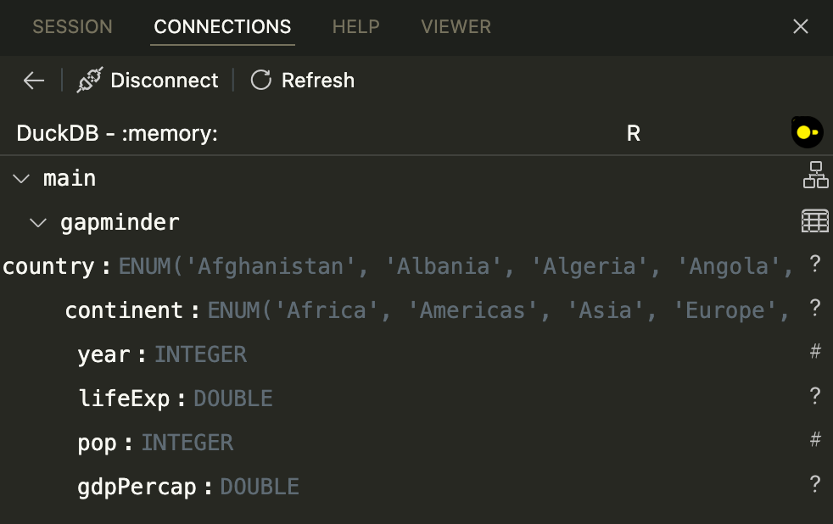Click the DuckDB yellow logo icon
Viewport: 833px width, 524px height.
coord(807,132)
